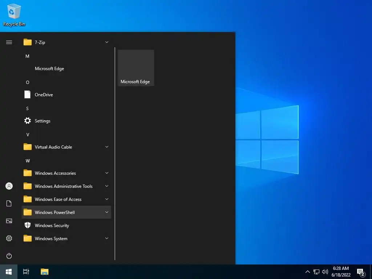Image resolution: width=372 pixels, height=279 pixels.
Task: Open the clock showing 6:28 AM
Action: point(341,272)
